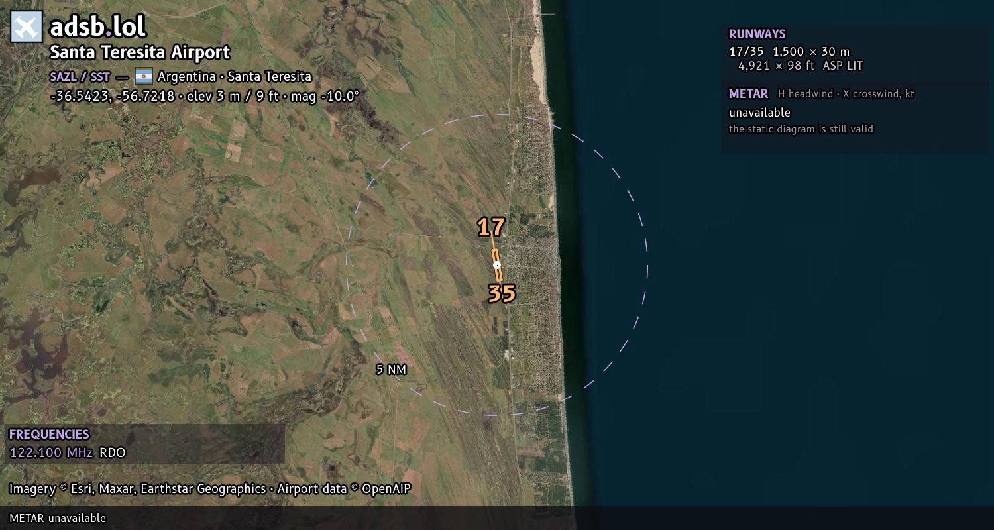
Task: Click the adsb.lol site title
Action: [x=97, y=26]
